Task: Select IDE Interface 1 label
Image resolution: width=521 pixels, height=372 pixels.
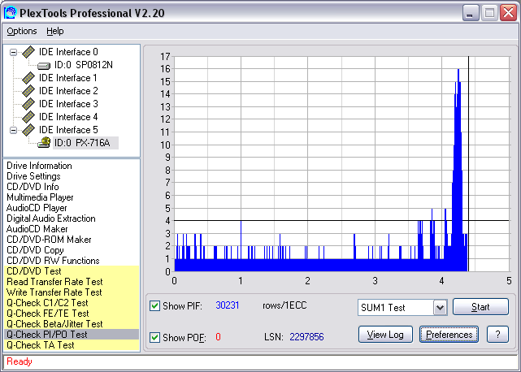Action: tap(68, 78)
